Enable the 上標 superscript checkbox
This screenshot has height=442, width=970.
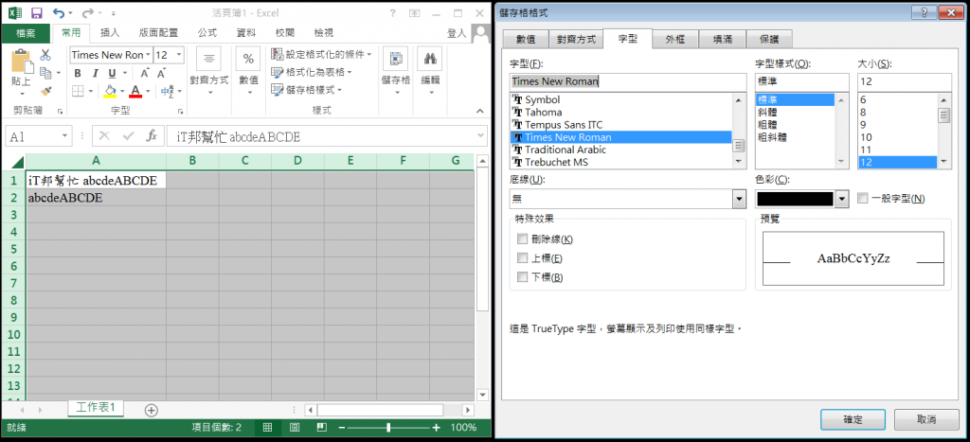click(523, 258)
